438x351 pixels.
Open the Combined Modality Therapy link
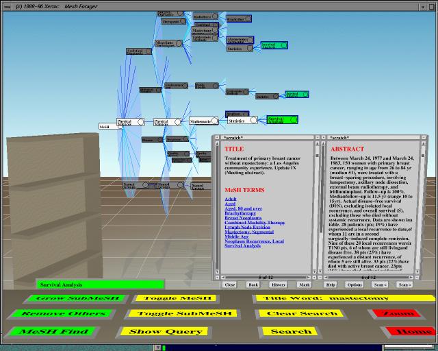(255, 223)
